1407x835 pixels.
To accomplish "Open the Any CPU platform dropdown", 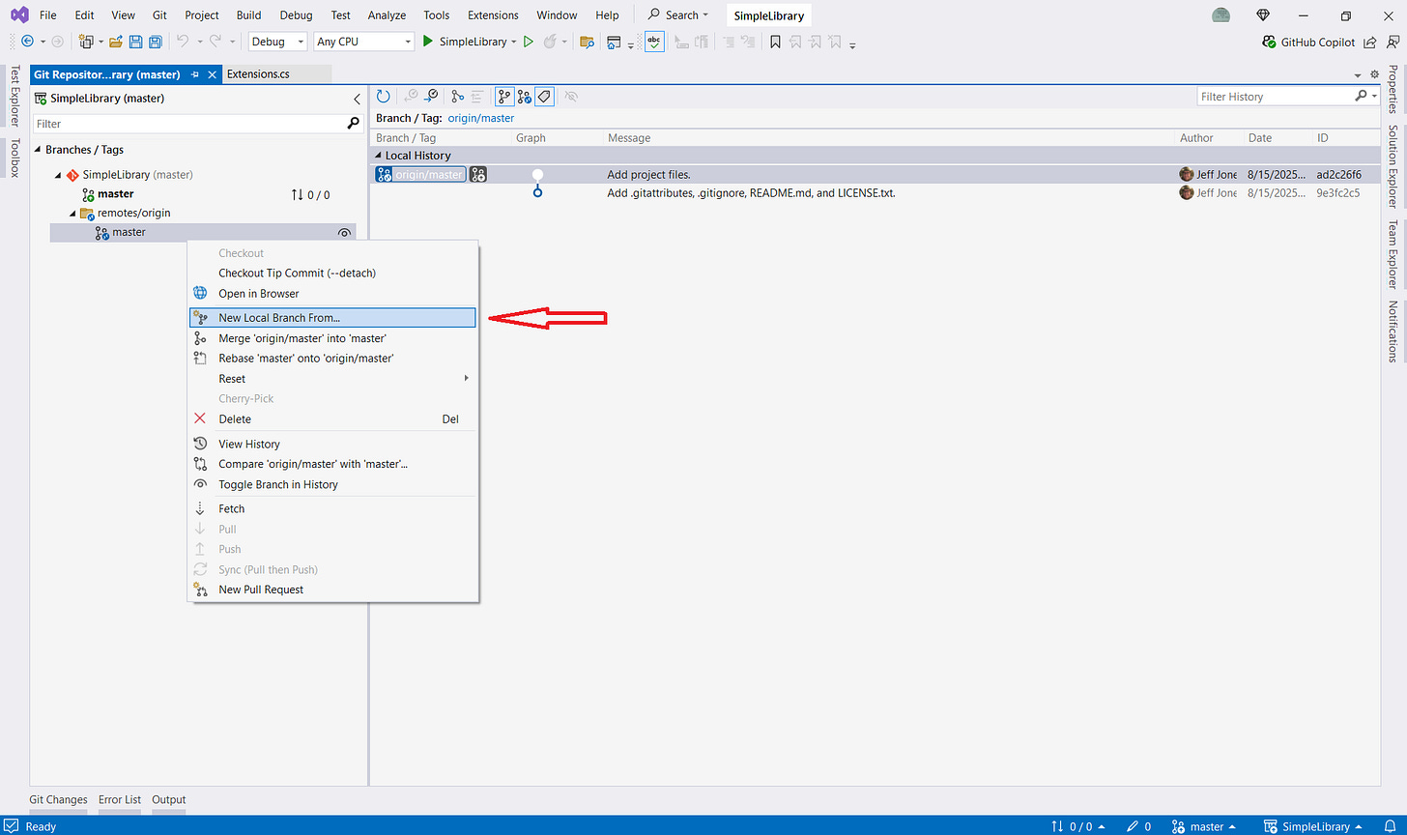I will click(364, 42).
